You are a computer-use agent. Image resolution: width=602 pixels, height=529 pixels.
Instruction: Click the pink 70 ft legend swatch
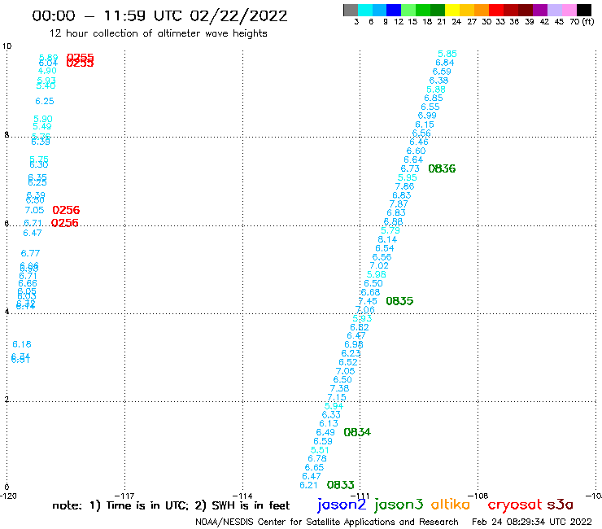coord(569,10)
